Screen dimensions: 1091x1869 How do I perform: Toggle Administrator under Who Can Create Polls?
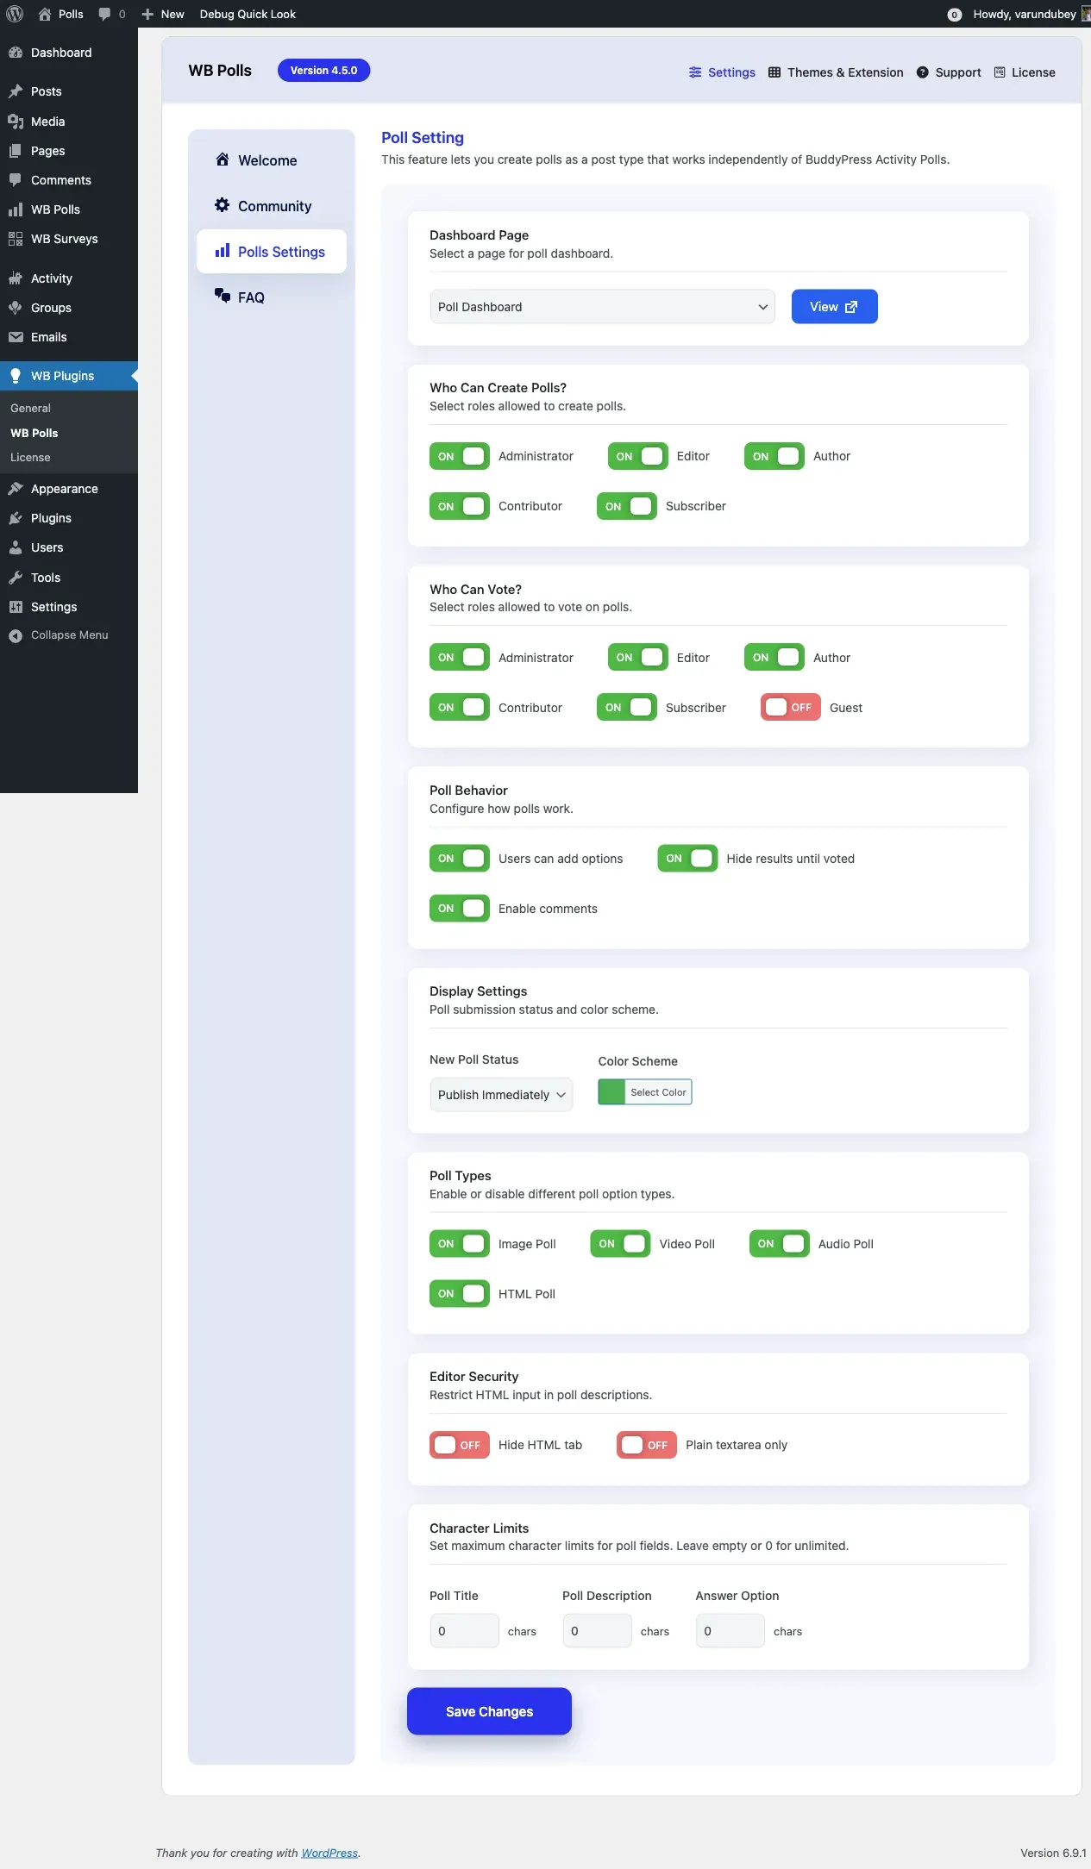[460, 456]
